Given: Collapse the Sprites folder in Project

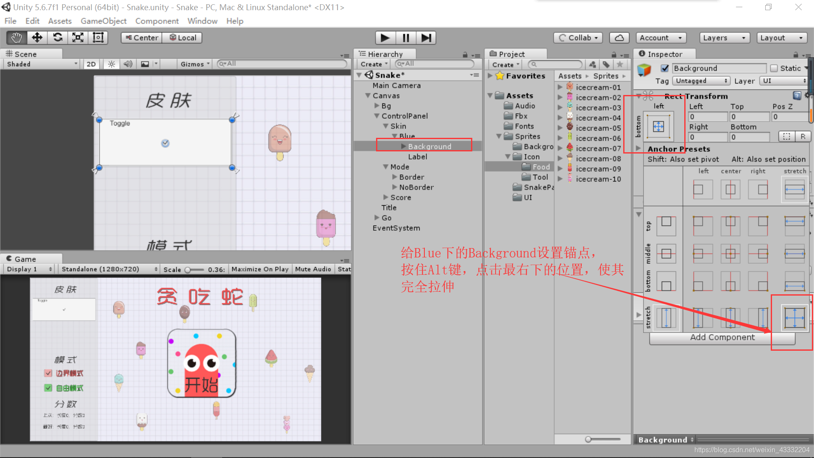Looking at the screenshot, I should point(499,137).
